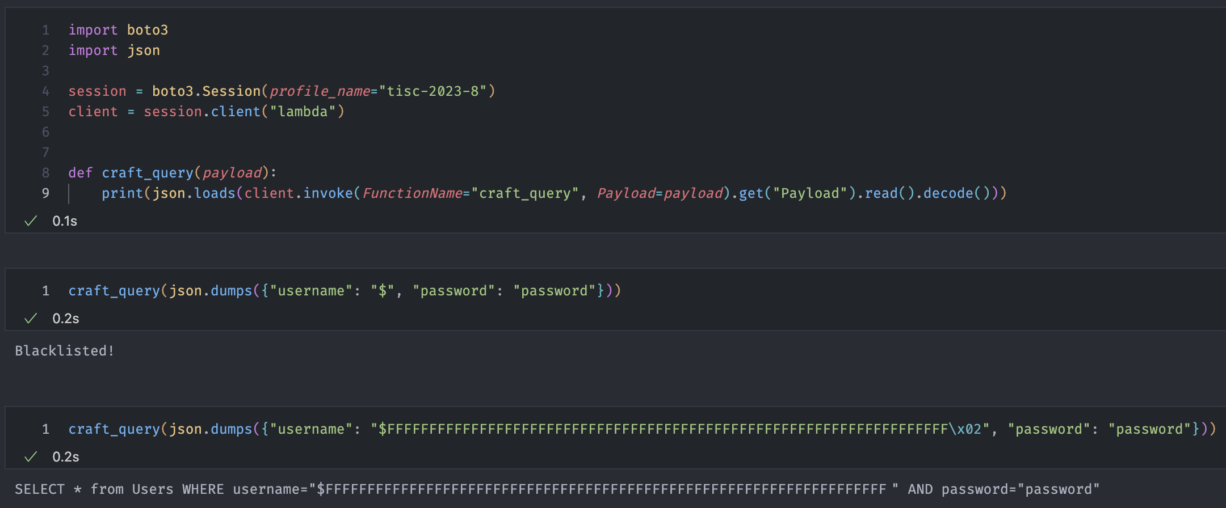Click Payload=payload argument in line 9
Viewport: 1226px width, 508px height.
660,193
